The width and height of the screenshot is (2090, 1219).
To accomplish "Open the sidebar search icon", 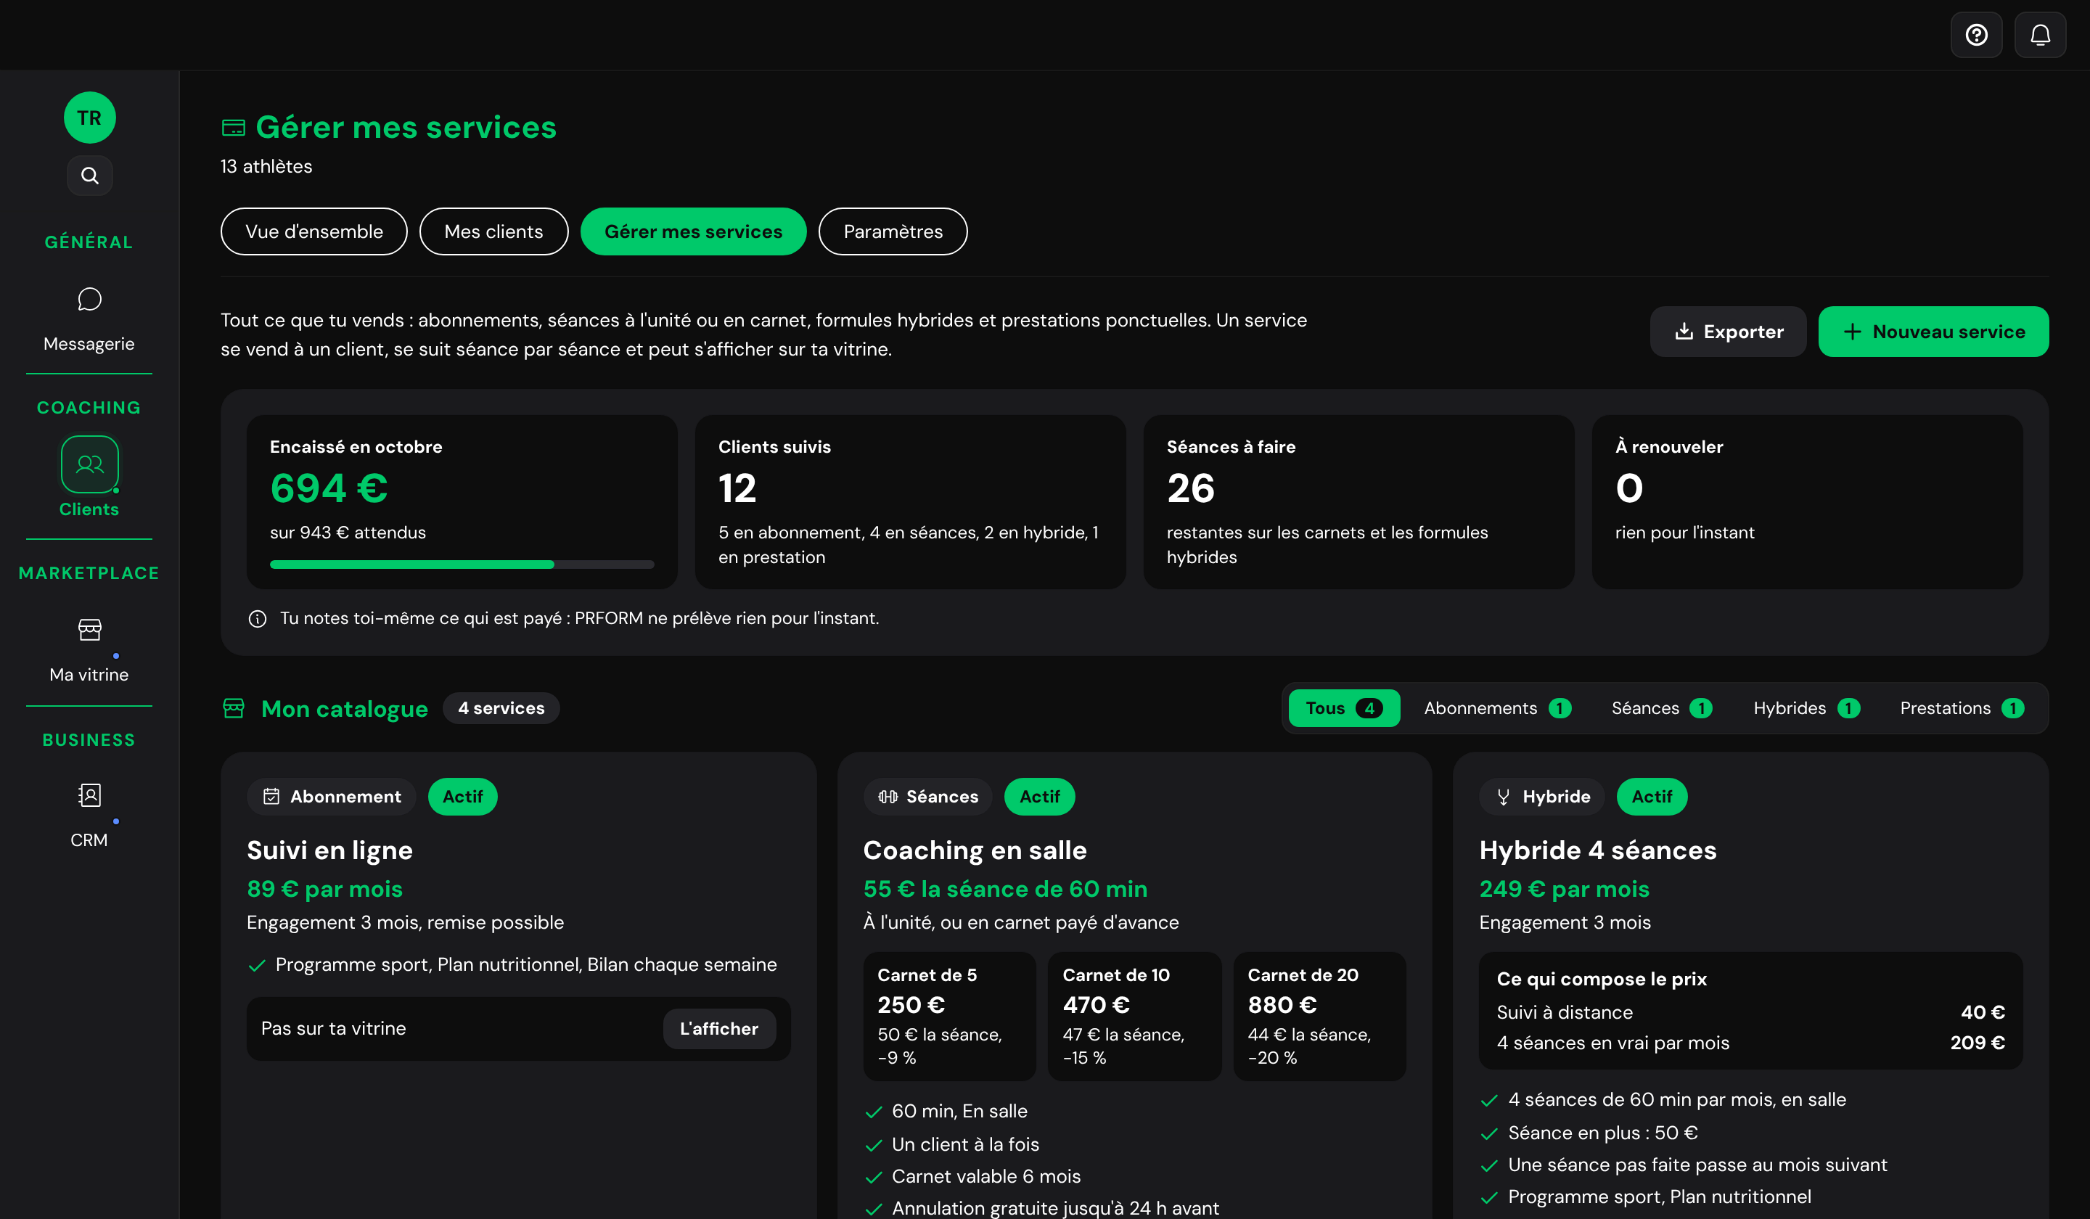I will [89, 176].
